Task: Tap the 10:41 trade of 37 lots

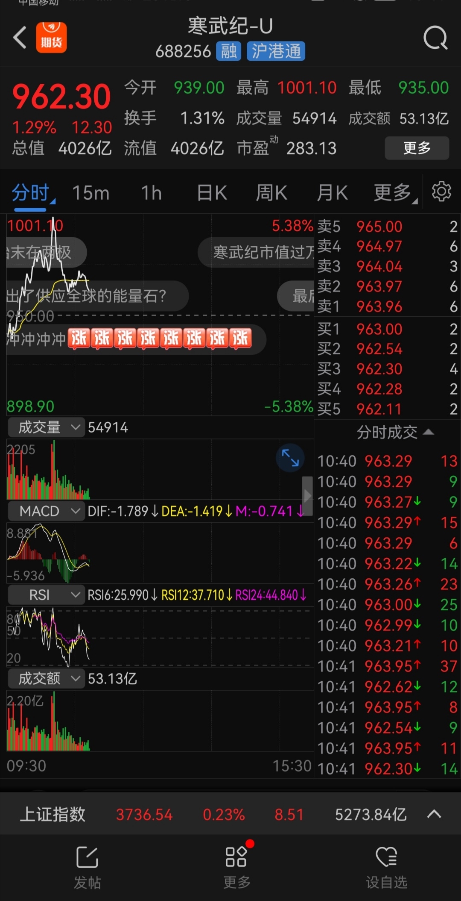Action: (x=387, y=666)
